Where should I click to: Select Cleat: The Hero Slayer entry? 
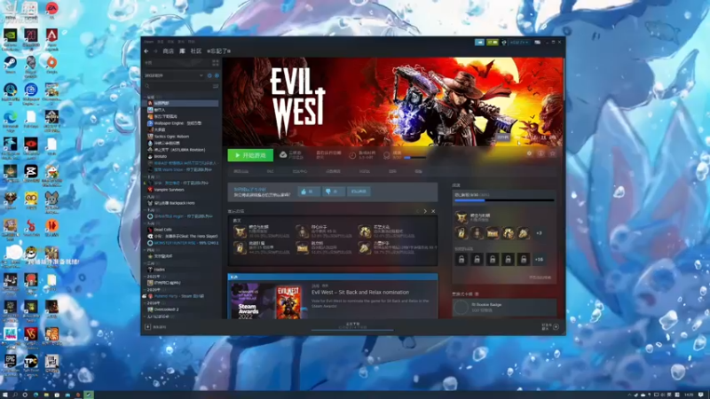click(183, 236)
